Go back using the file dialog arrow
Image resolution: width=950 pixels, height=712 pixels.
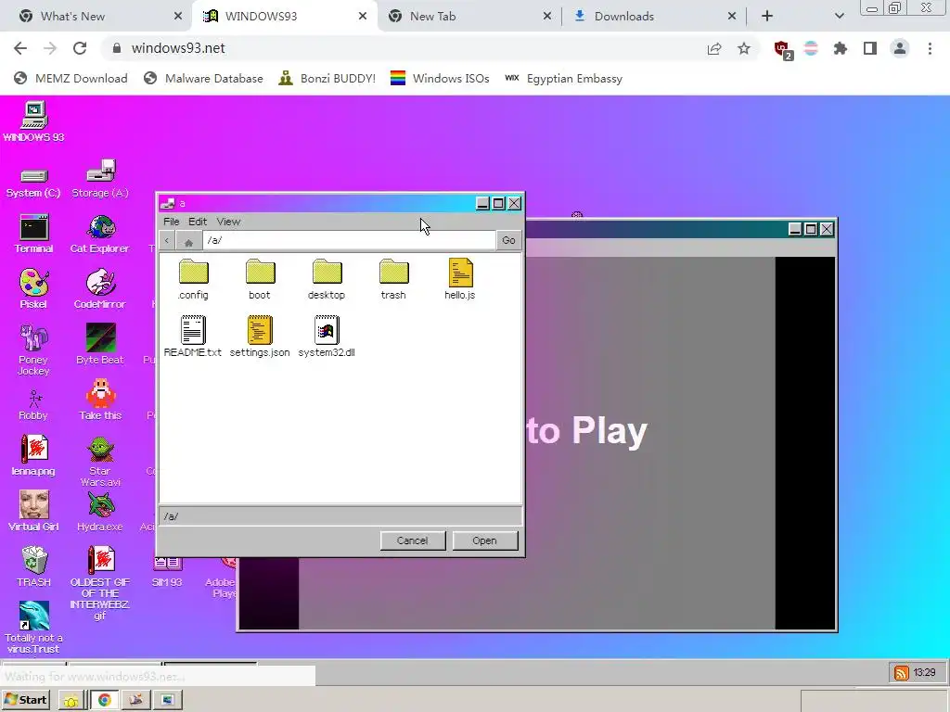click(167, 240)
